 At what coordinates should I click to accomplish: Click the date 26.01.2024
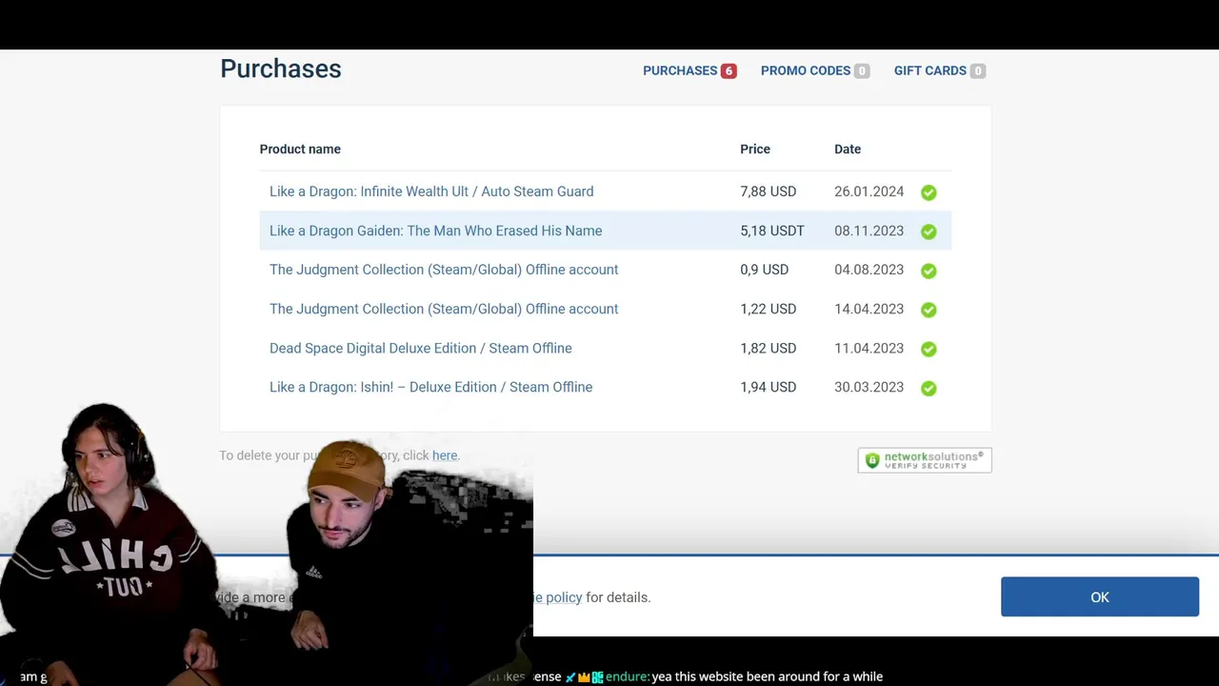869,192
